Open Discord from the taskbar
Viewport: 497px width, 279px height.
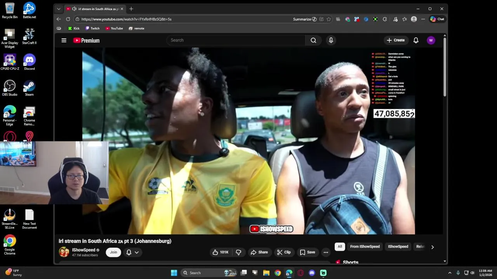tap(312, 273)
